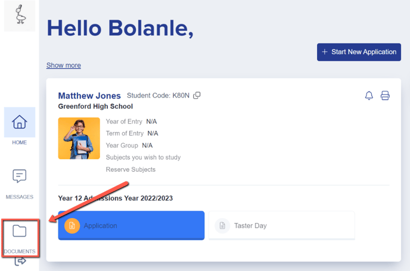Click the printer icon on student card
The height and width of the screenshot is (271, 410).
point(385,96)
